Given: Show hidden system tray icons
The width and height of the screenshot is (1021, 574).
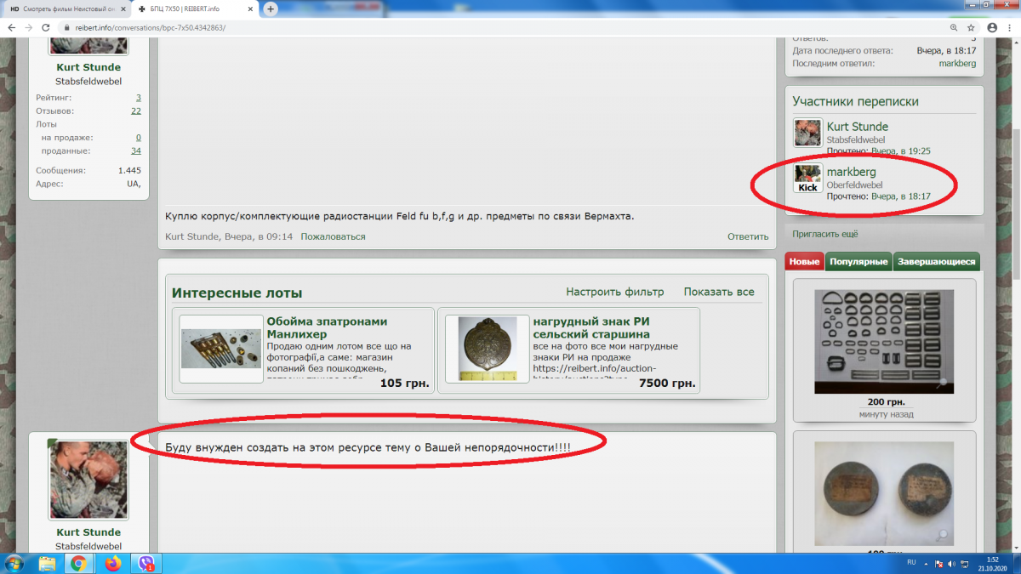Looking at the screenshot, I should click(x=923, y=563).
